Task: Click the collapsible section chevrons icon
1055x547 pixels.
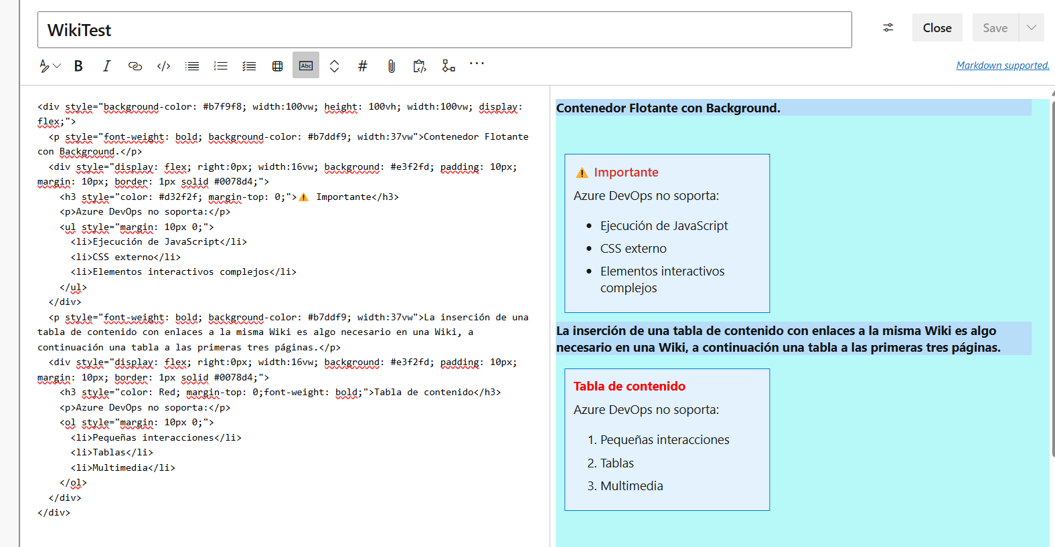Action: point(334,66)
